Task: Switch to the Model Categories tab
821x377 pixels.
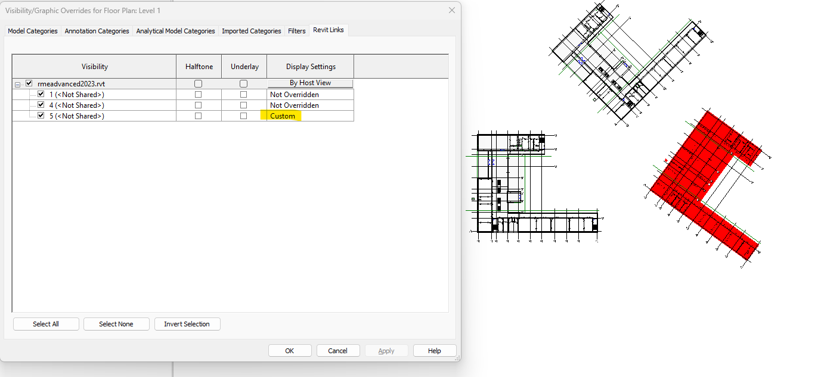Action: click(32, 30)
